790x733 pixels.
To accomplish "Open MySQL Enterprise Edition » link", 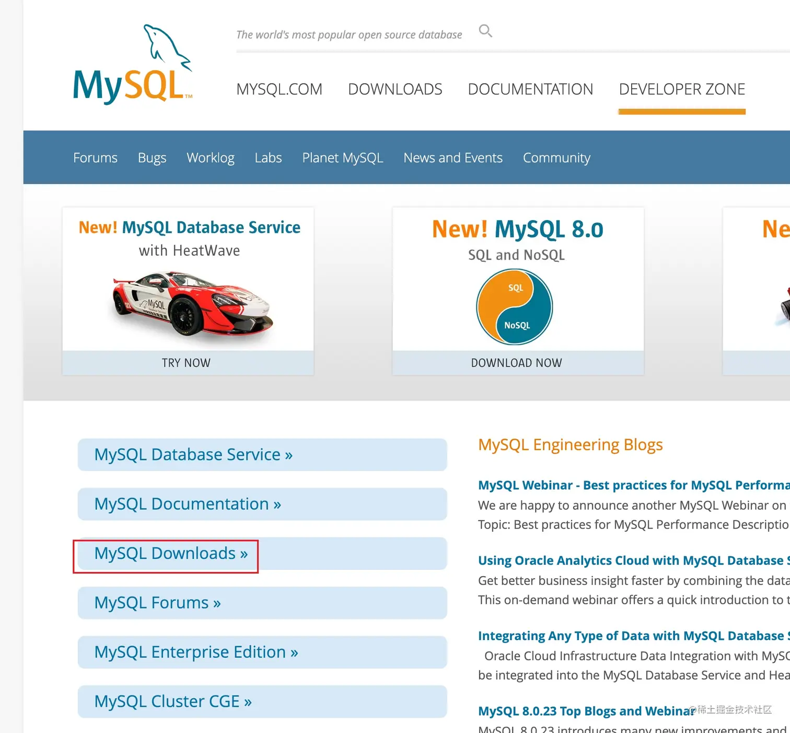I will click(262, 652).
